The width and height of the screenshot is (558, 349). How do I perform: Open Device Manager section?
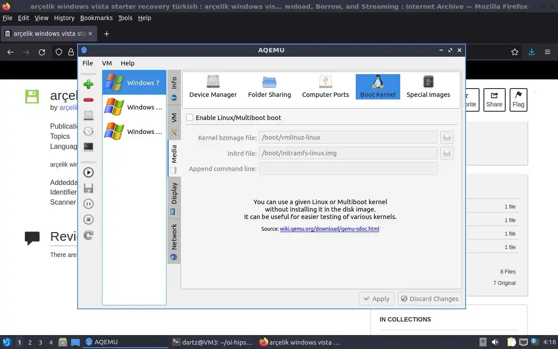pos(213,87)
